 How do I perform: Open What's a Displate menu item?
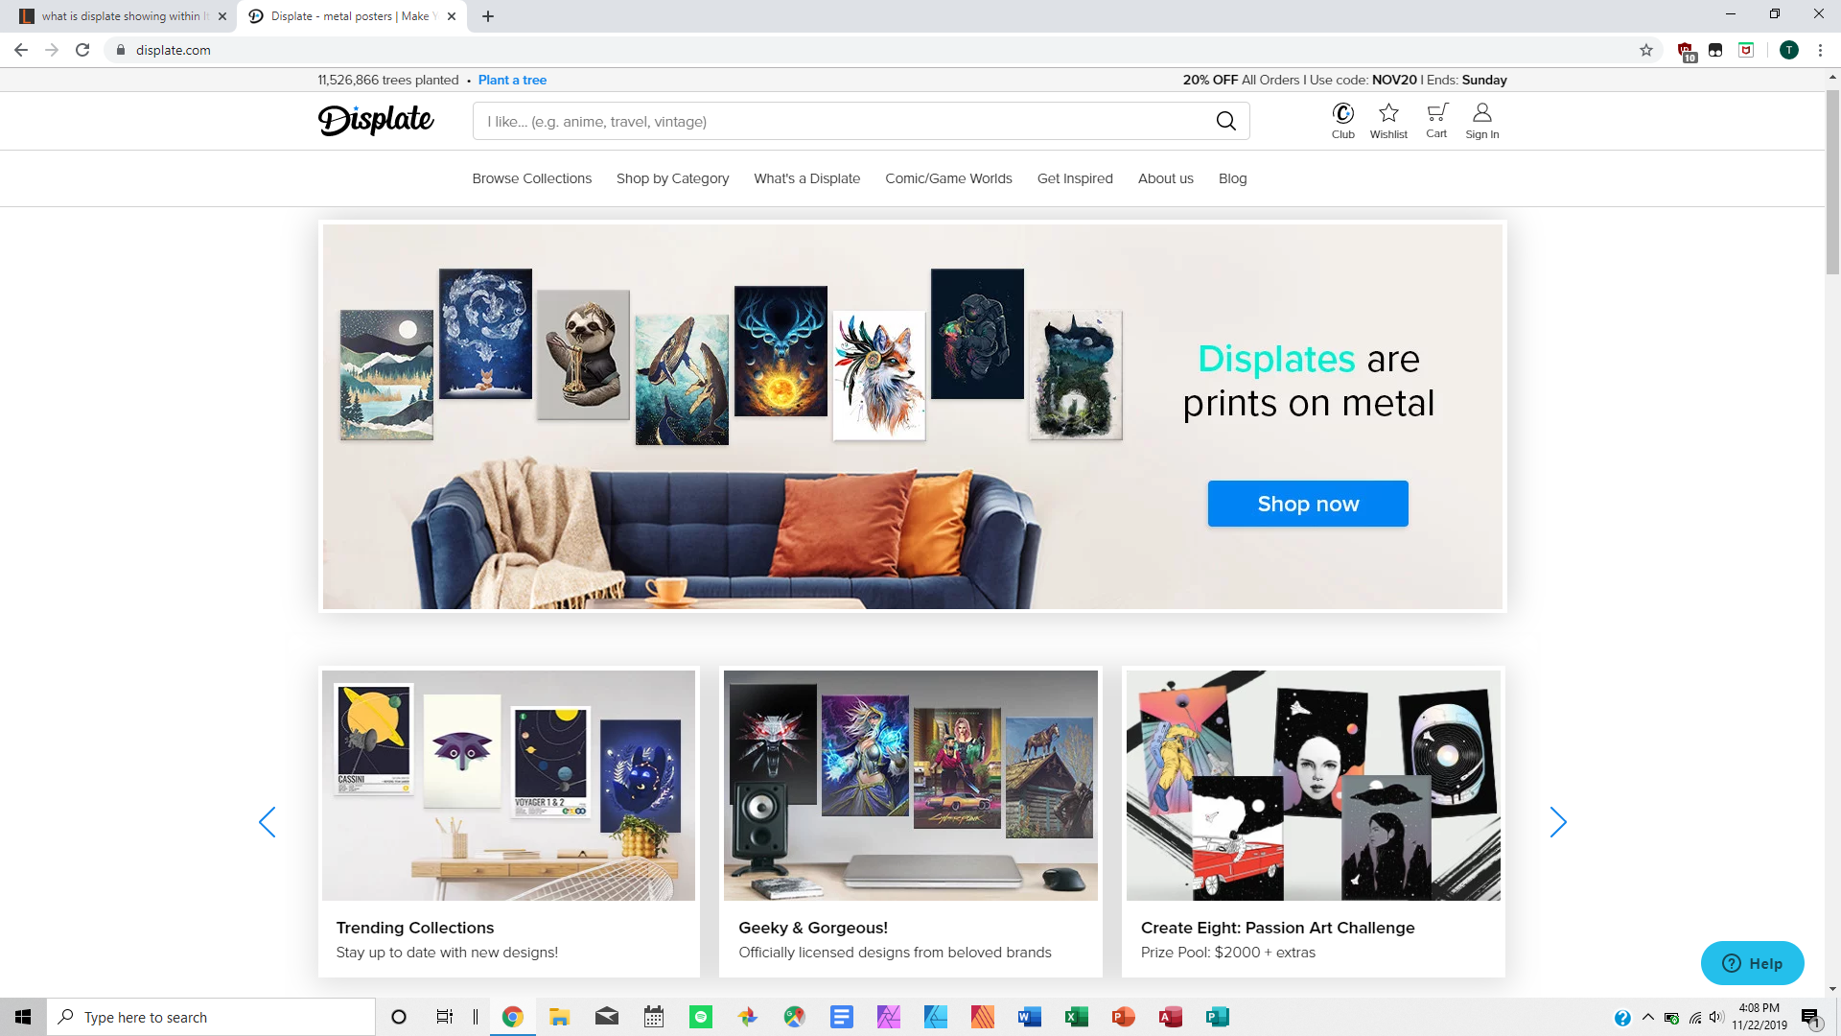806,178
